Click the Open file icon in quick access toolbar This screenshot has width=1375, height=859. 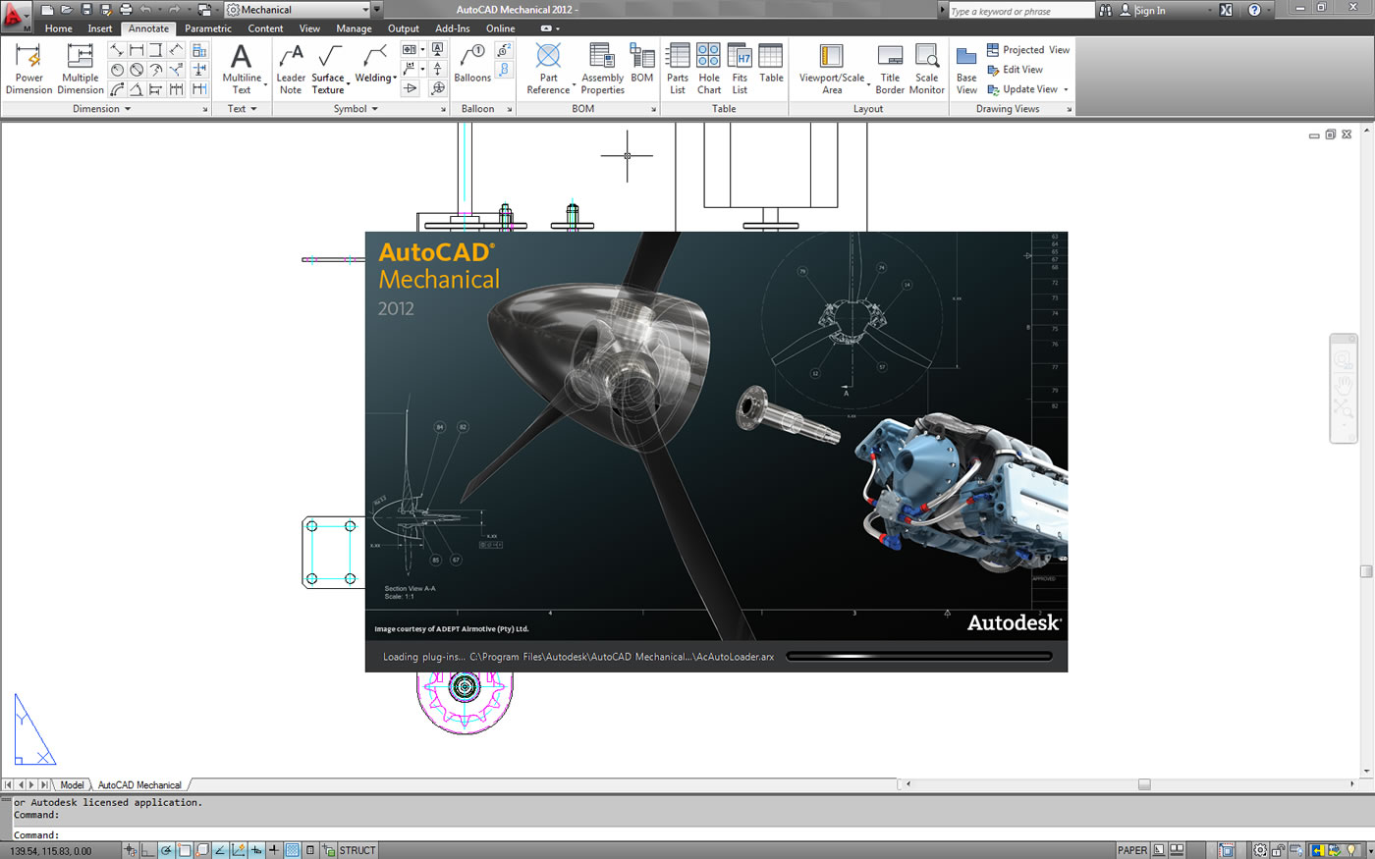[x=67, y=10]
